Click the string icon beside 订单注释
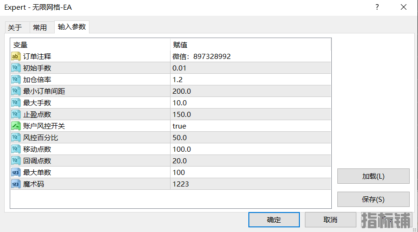The image size is (418, 232). [x=16, y=56]
